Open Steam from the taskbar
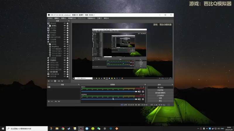The height and width of the screenshot is (131, 234). click(x=69, y=128)
